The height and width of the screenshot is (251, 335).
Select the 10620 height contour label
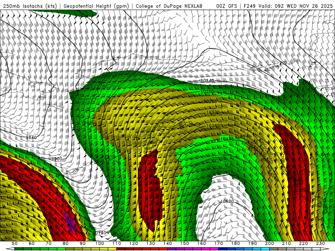pos(227,201)
